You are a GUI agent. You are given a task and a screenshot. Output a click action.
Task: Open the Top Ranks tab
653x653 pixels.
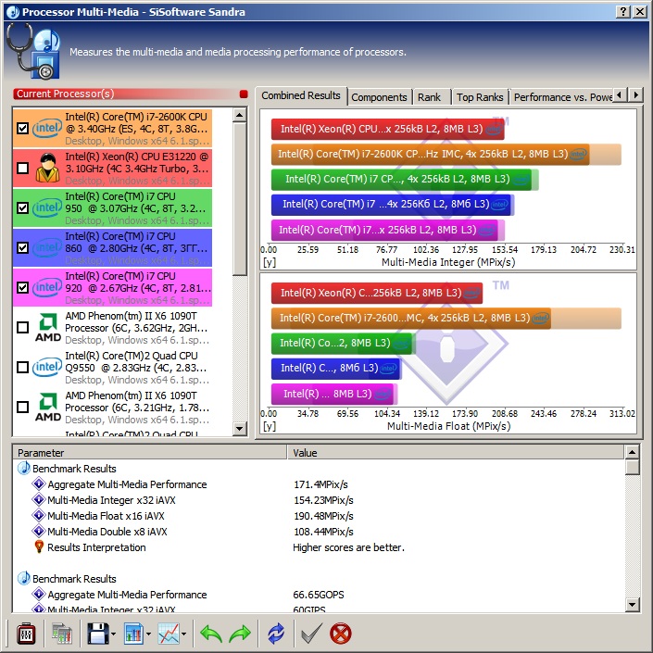[x=480, y=97]
